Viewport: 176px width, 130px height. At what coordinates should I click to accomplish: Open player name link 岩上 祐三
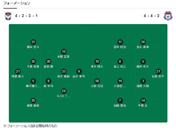120,66
